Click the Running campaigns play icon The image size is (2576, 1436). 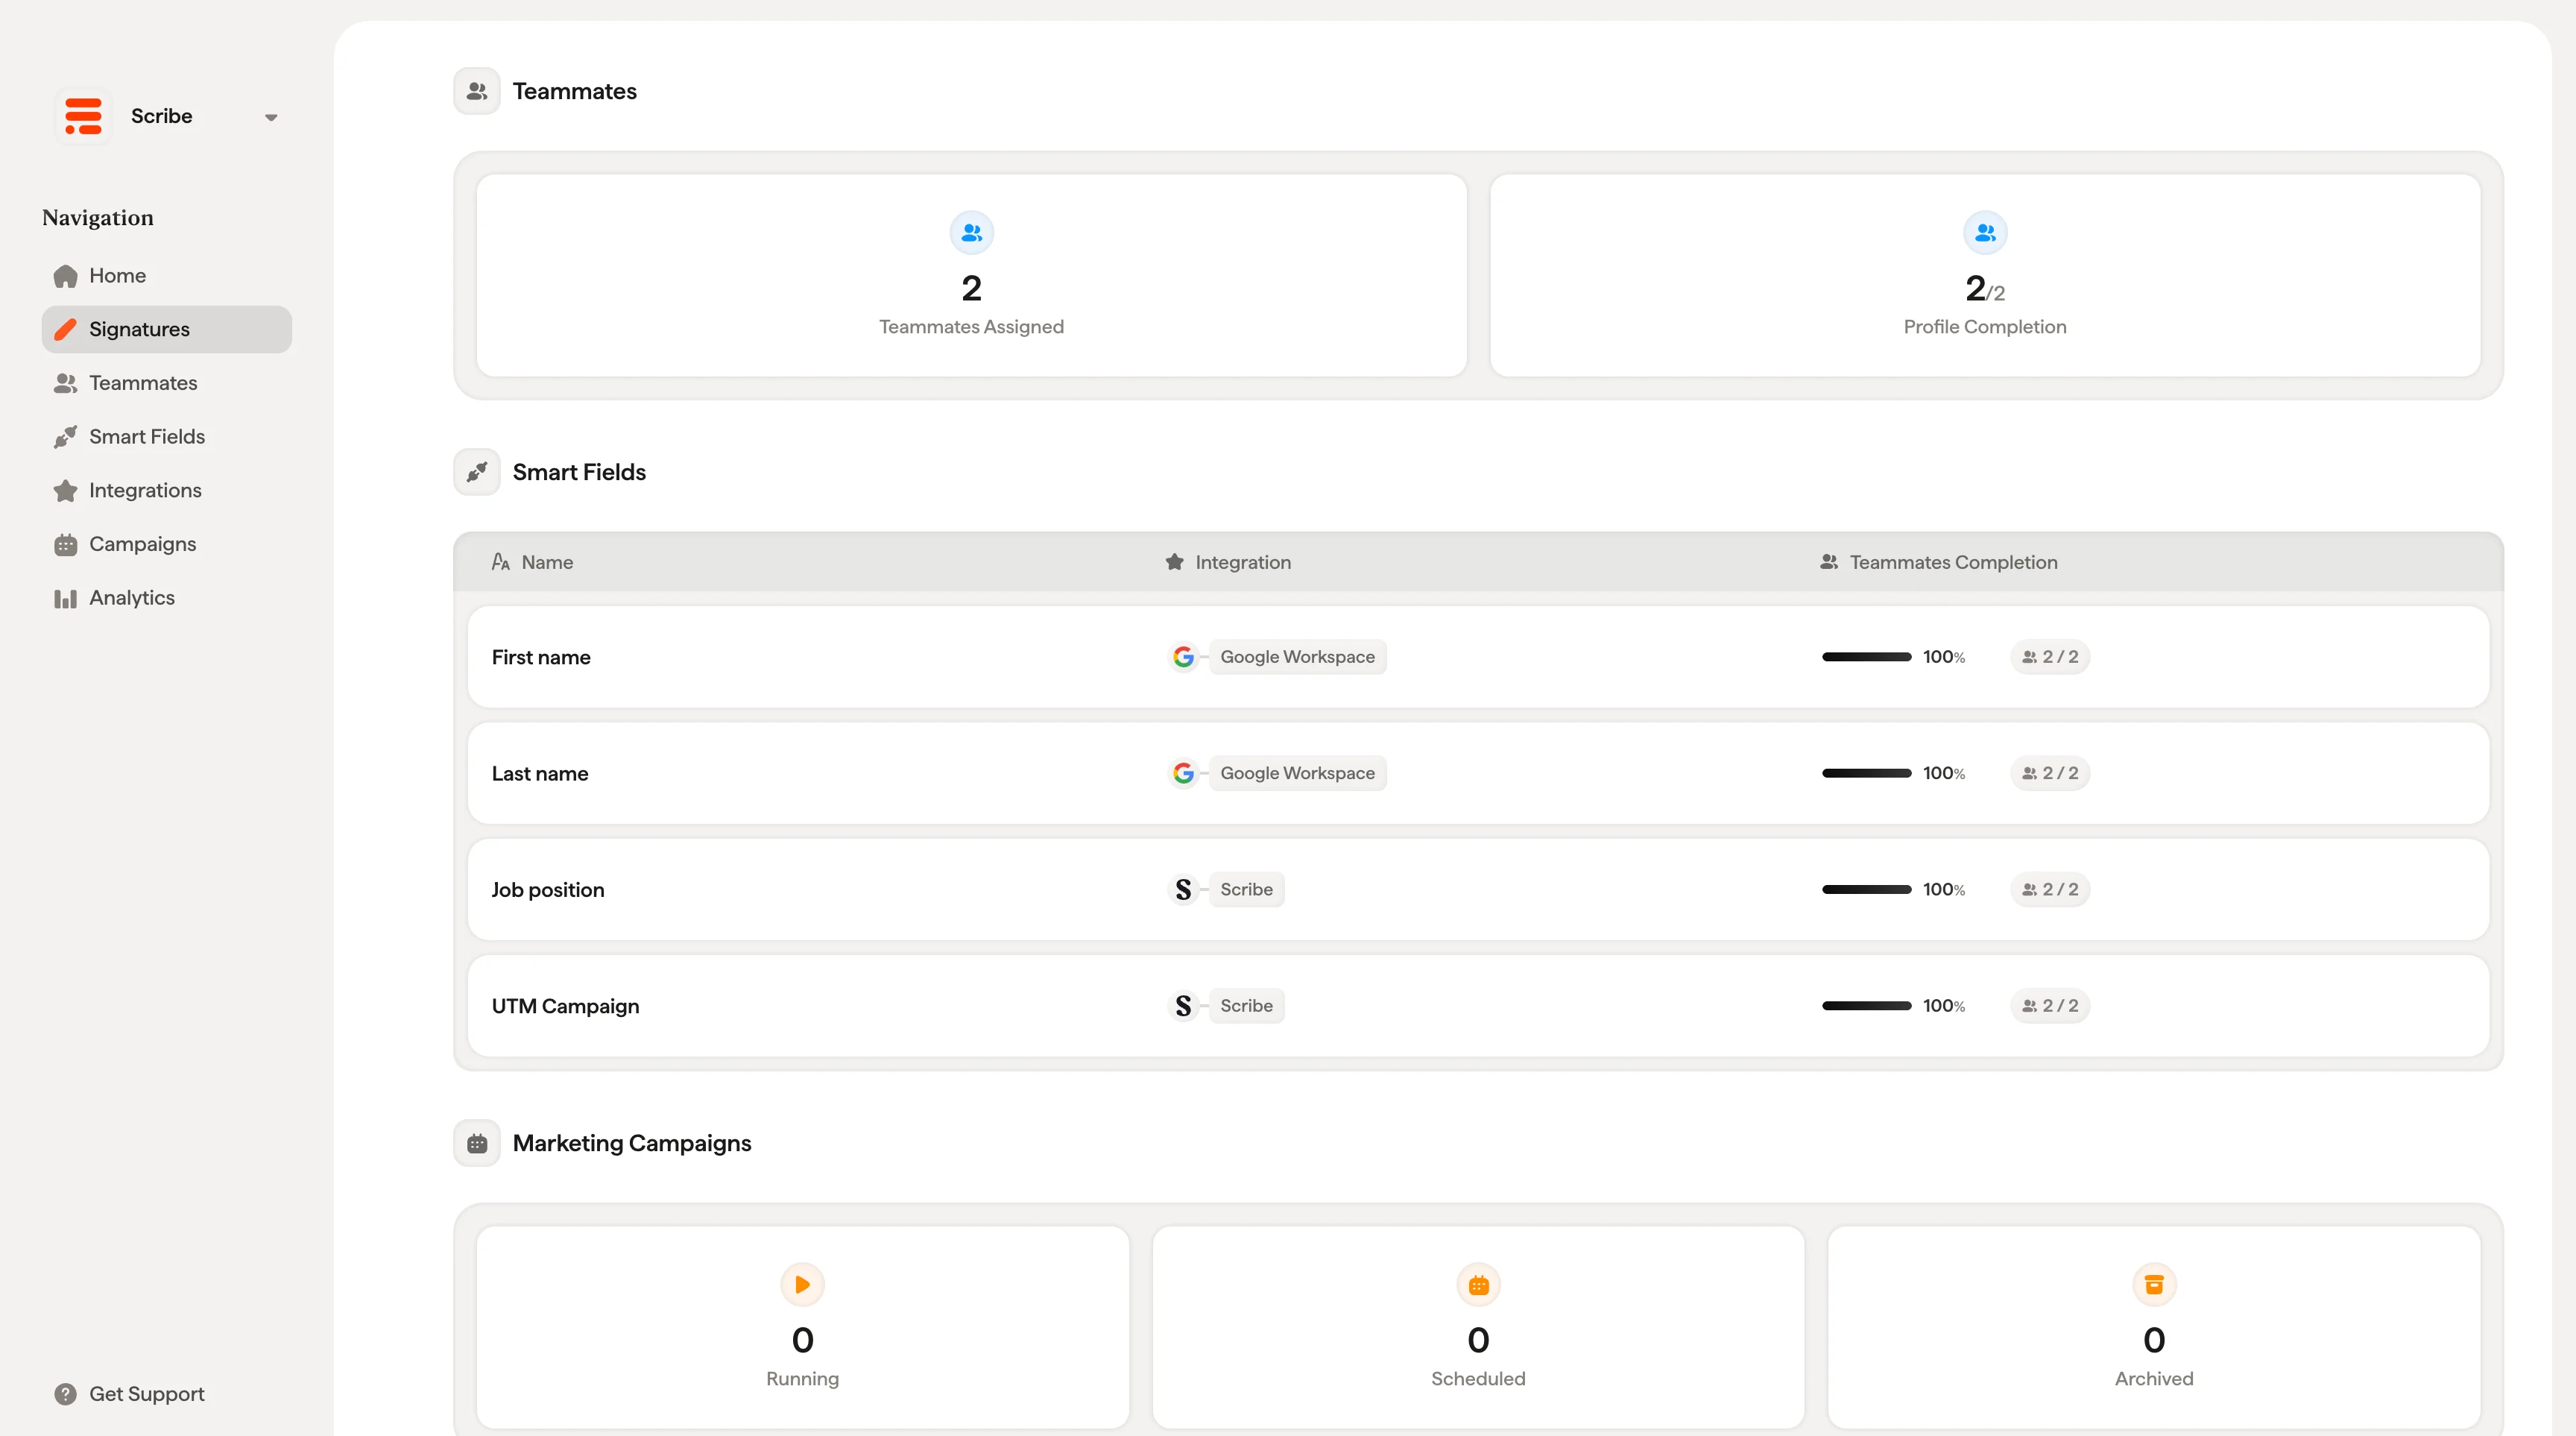[x=802, y=1285]
